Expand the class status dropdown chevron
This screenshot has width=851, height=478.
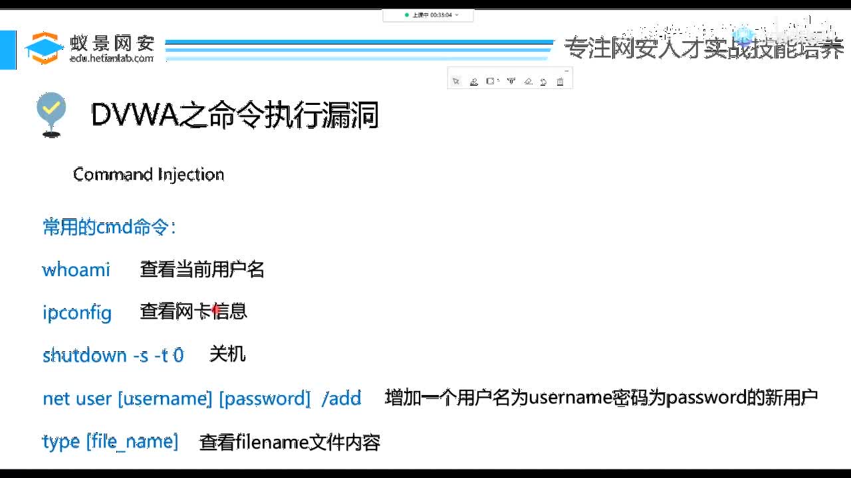(x=457, y=15)
